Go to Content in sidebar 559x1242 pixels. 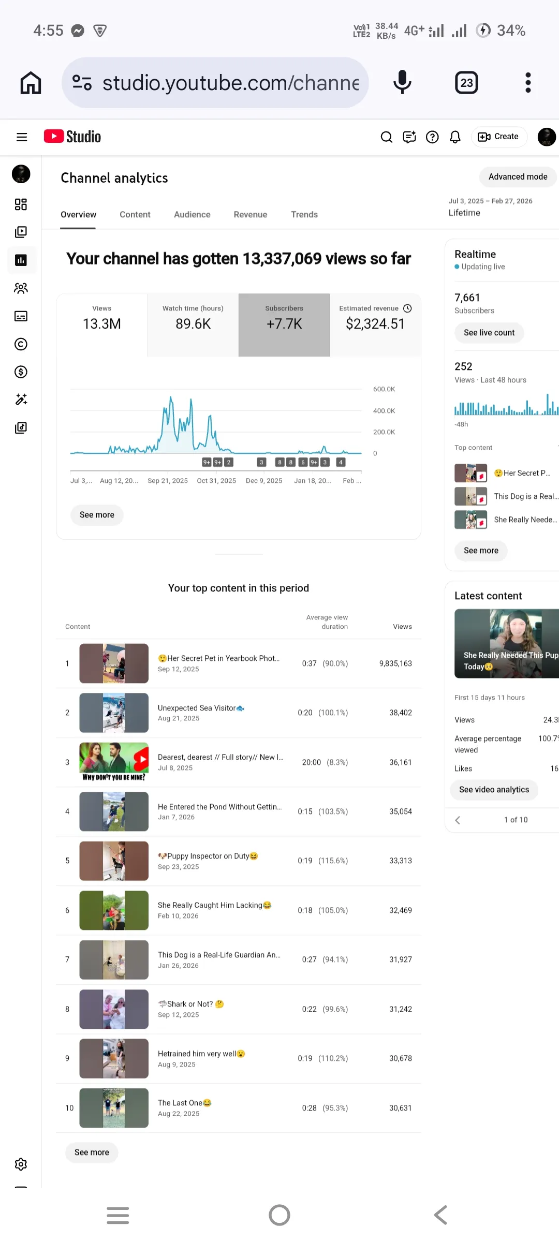(21, 232)
